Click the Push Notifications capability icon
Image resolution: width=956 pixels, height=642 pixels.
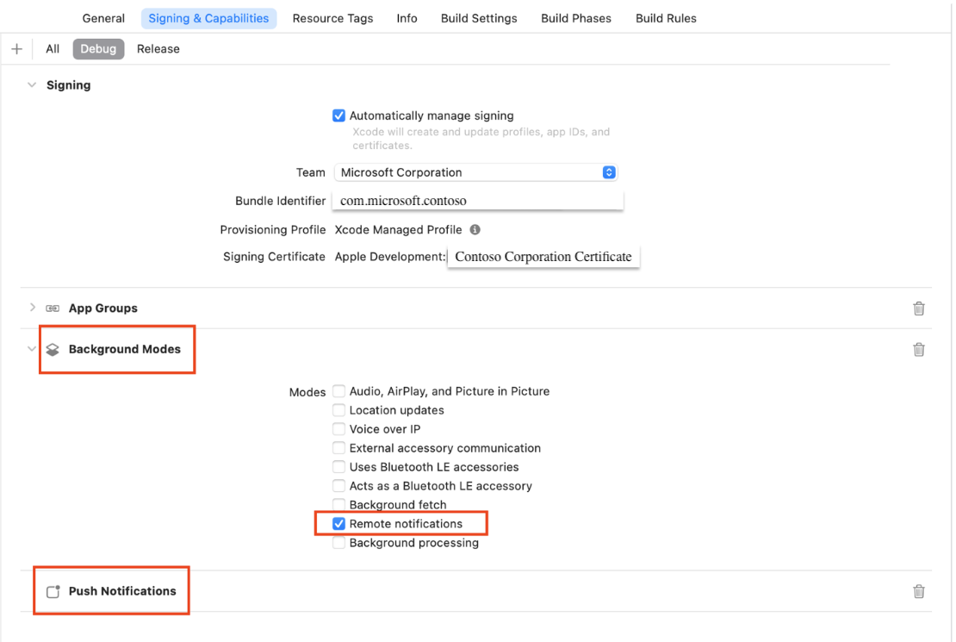point(52,591)
